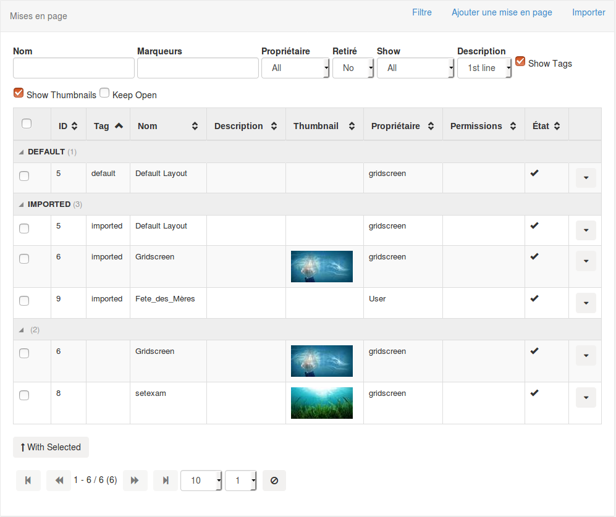The image size is (616, 517).
Task: Go to next page of results
Action: [x=135, y=481]
